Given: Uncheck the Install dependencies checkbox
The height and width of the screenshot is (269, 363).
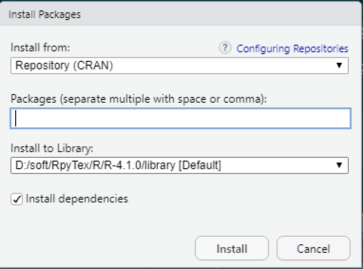Looking at the screenshot, I should click(x=17, y=199).
